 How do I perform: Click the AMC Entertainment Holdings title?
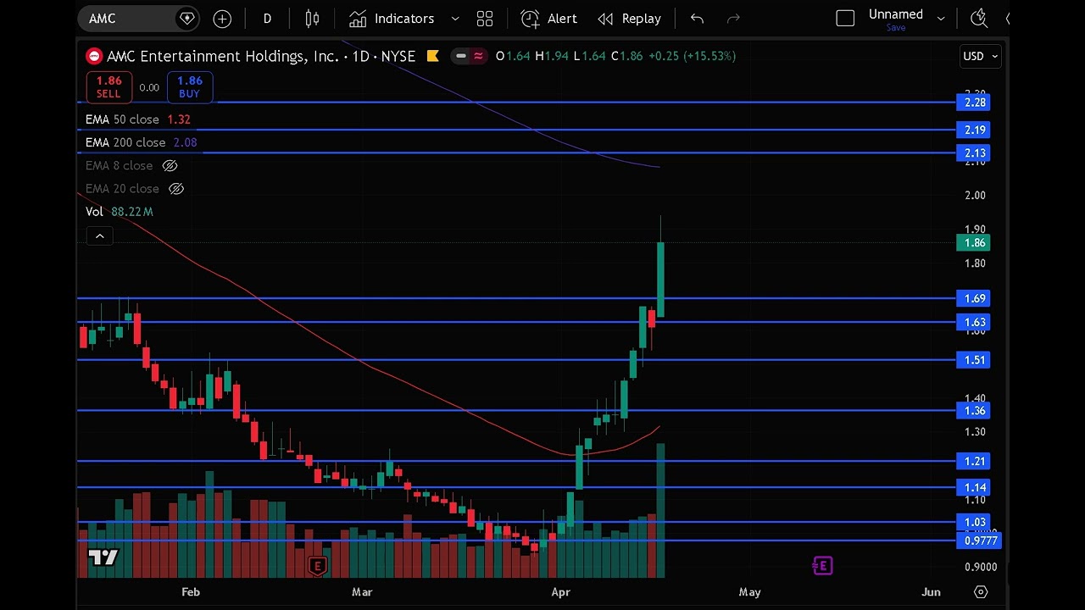click(222, 56)
